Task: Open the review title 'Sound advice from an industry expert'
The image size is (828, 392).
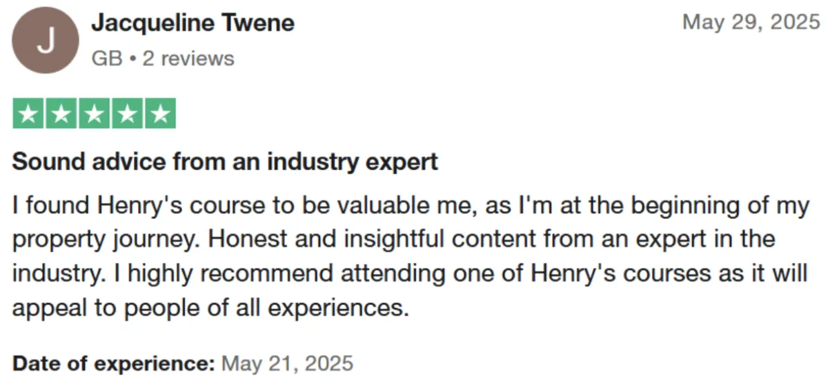Action: click(x=225, y=162)
